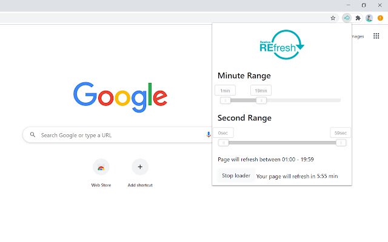Open the Web Store shortcut
388x242 pixels.
point(101,167)
